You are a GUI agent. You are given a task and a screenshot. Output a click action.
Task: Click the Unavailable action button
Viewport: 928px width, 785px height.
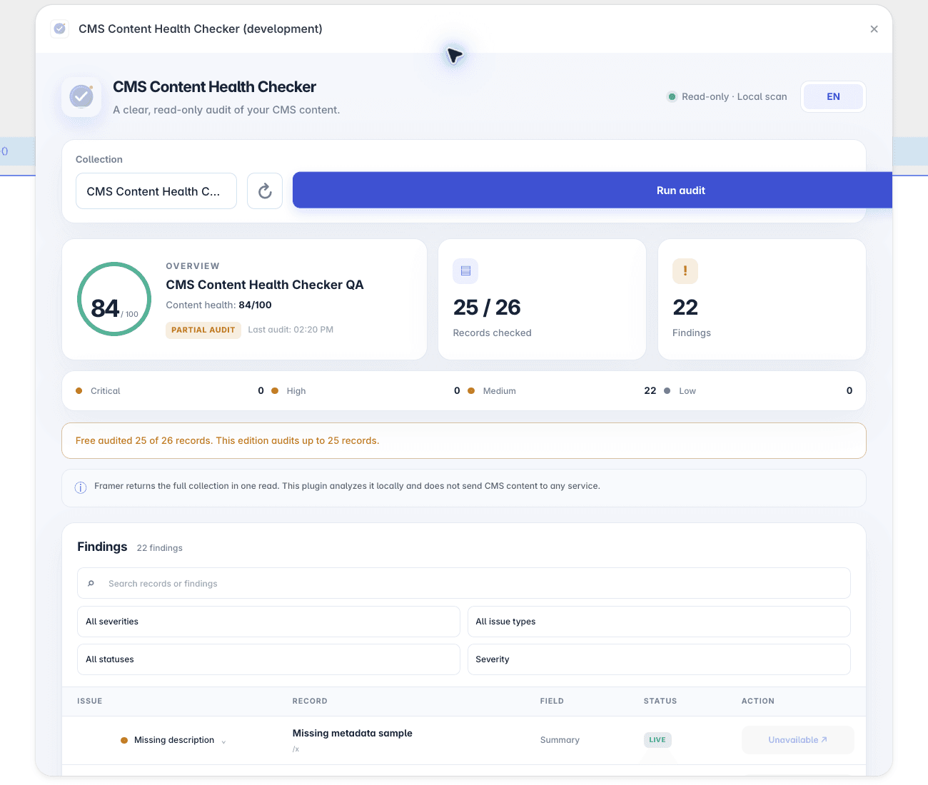pos(798,740)
